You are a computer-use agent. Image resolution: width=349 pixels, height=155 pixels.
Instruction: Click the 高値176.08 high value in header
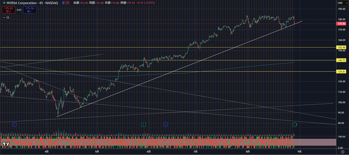[x=96, y=3]
